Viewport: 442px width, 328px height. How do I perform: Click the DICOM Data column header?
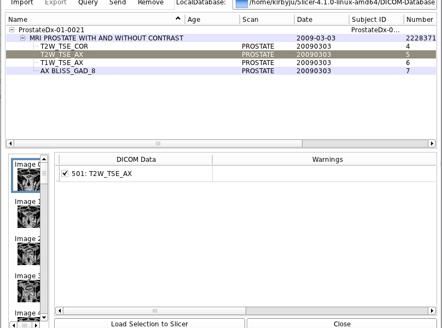(136, 160)
